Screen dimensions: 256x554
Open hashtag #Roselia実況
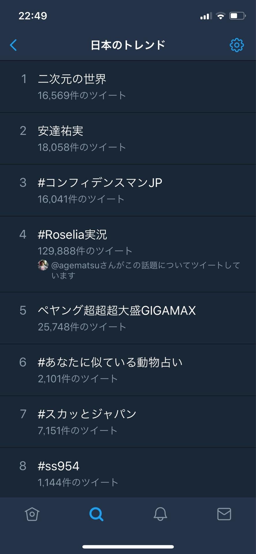(x=72, y=235)
